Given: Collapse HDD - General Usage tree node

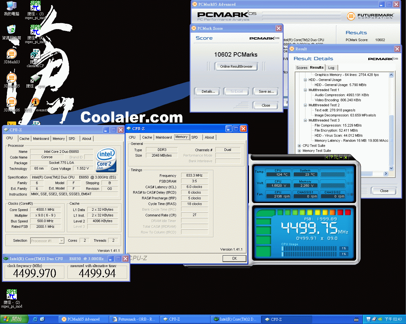Looking at the screenshot, I should pos(305,80).
